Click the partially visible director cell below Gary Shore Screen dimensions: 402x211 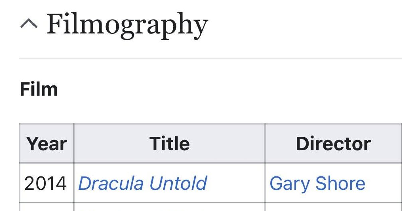pyautogui.click(x=334, y=207)
